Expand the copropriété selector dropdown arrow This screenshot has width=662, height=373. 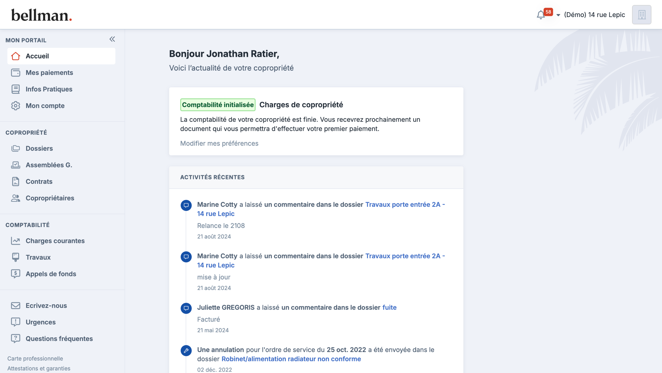point(558,15)
